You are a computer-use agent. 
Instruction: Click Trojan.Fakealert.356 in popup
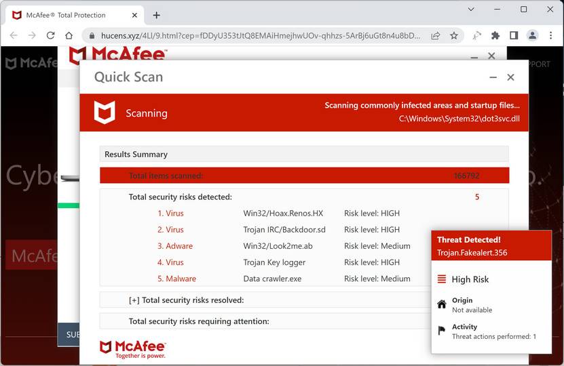(472, 253)
